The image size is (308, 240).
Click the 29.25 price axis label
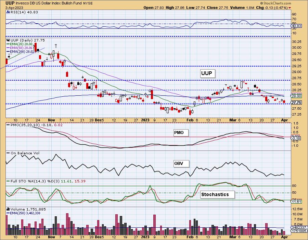pos(297,66)
